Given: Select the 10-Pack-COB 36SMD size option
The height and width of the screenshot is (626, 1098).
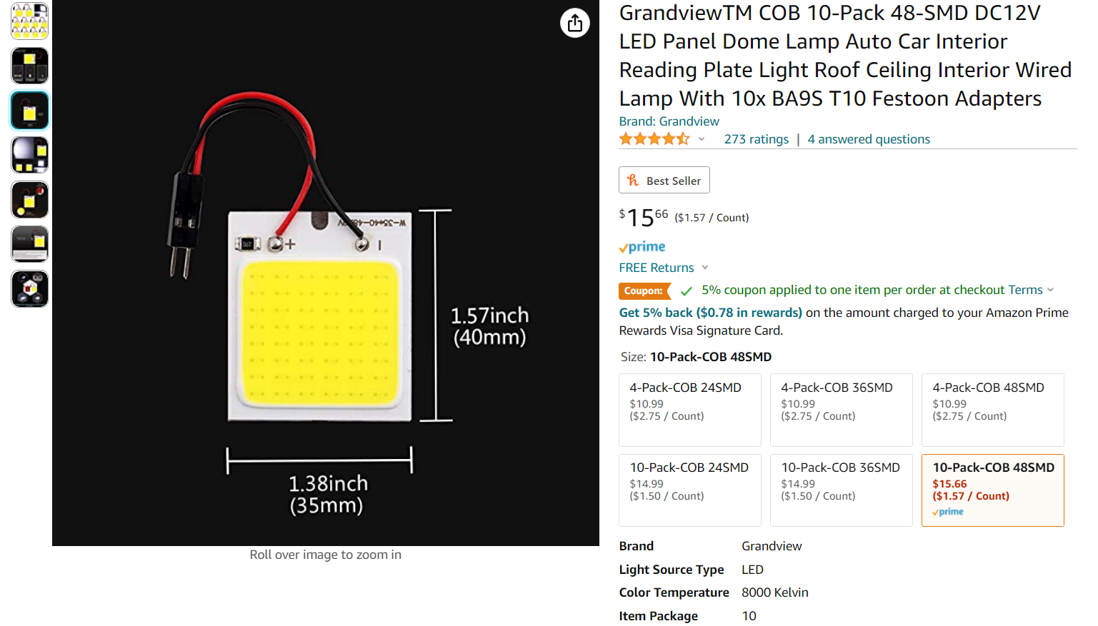Looking at the screenshot, I should pyautogui.click(x=841, y=490).
